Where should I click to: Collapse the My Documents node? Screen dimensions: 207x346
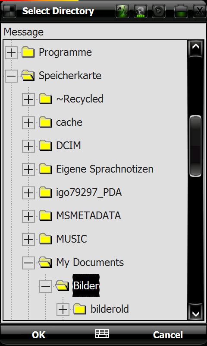(28, 263)
